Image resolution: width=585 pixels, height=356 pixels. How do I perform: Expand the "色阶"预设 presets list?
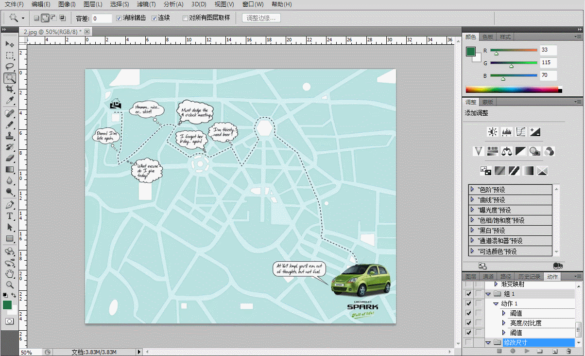click(472, 190)
